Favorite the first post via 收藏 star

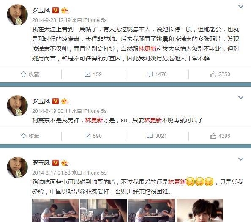(30, 74)
